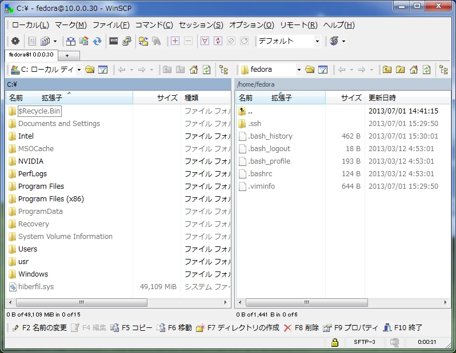Click F2 名前の変更 button
The image size is (456, 353).
40,328
